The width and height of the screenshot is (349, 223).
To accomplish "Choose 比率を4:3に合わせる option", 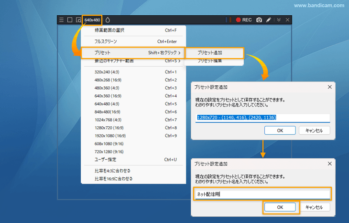I will [x=133, y=171].
